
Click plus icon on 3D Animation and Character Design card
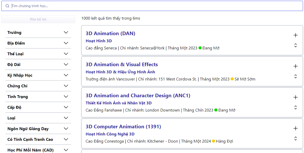pyautogui.click(x=296, y=97)
